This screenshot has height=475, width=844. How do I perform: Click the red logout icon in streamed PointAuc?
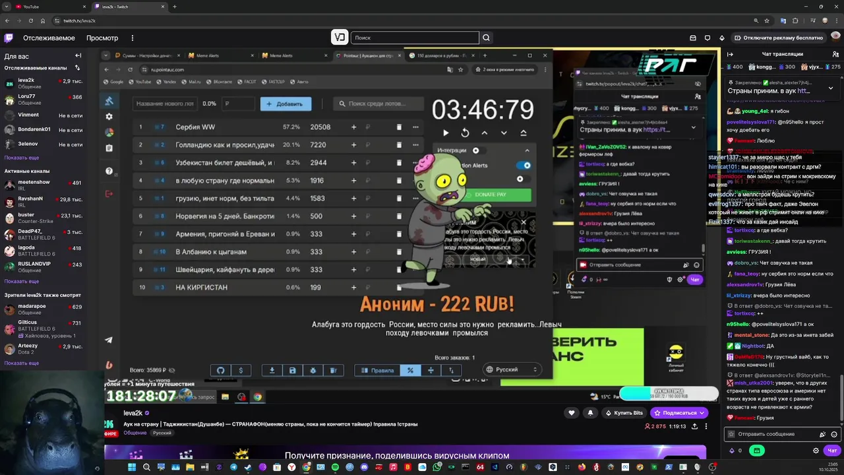coord(109,193)
